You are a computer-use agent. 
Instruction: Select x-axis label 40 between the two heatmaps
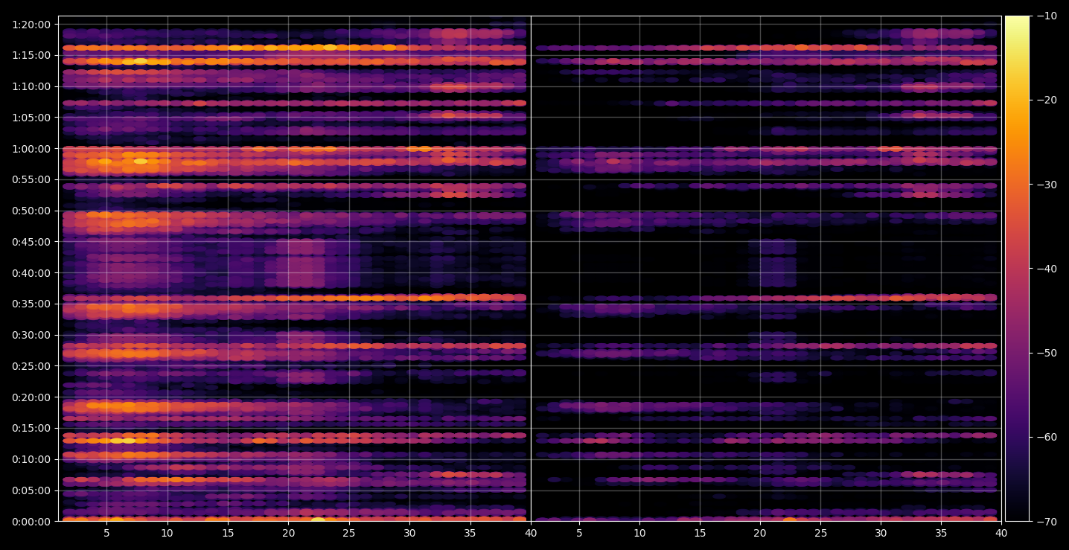coord(531,533)
